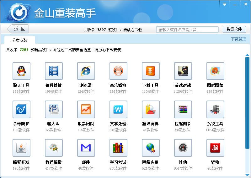Open the 下载工具 orange arrow icon
The width and height of the screenshot is (251, 178).
coord(151,71)
